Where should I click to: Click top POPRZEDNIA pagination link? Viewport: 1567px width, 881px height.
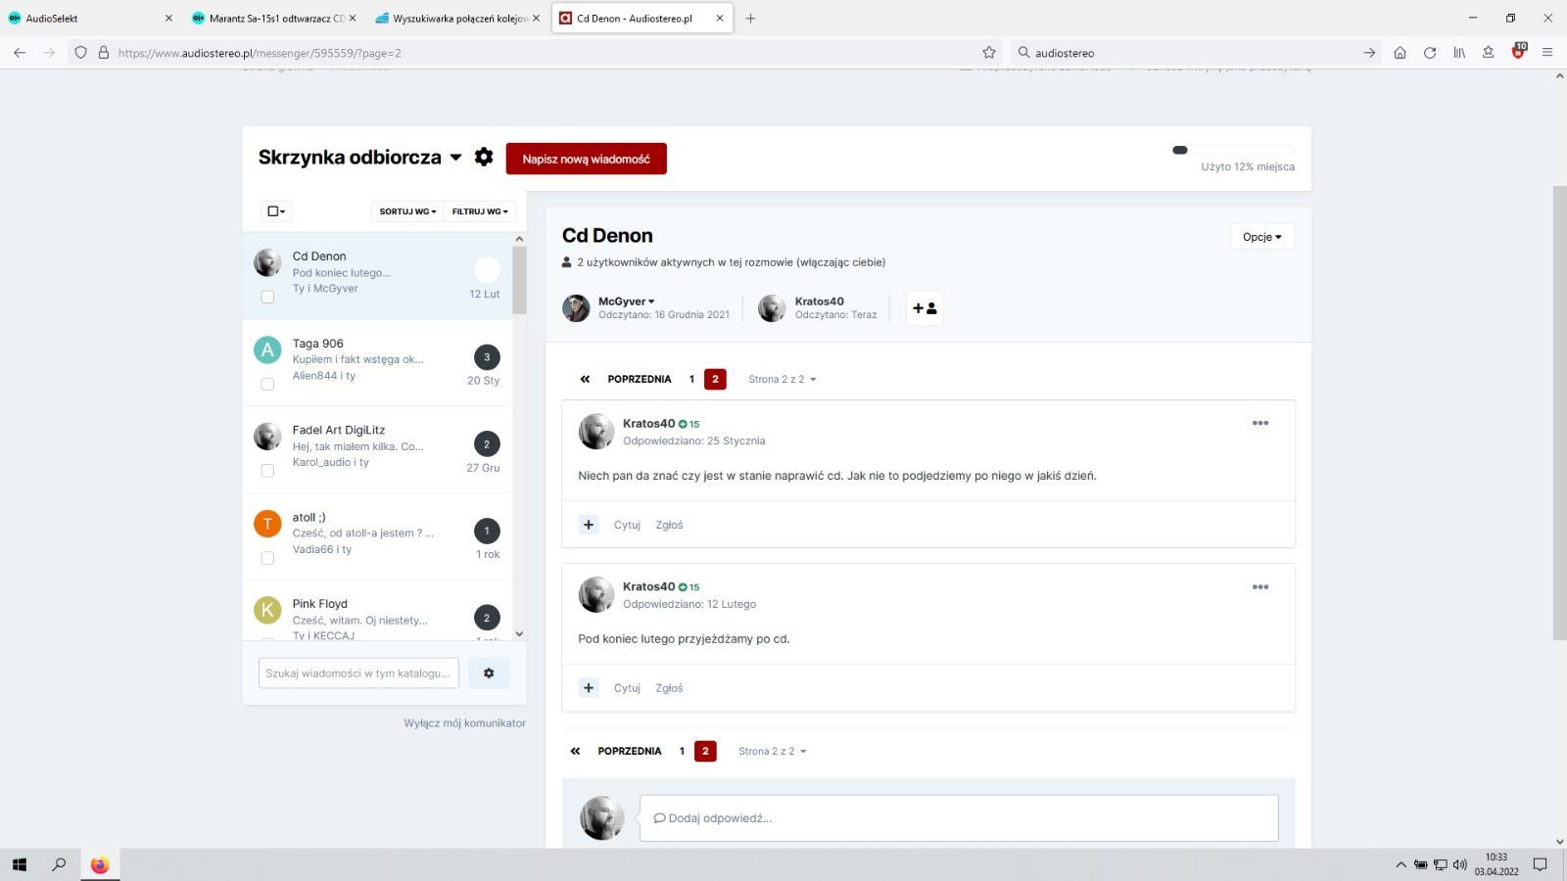pyautogui.click(x=640, y=379)
